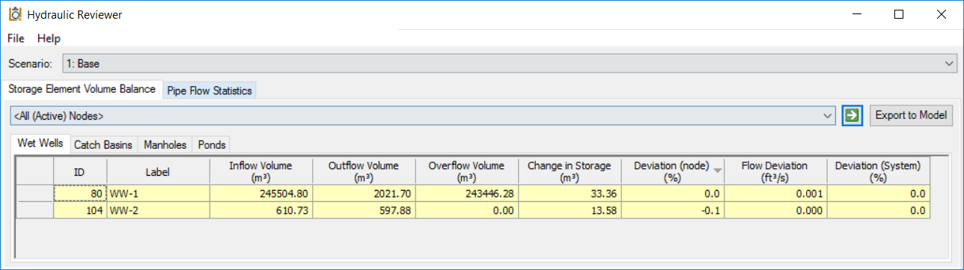
Task: Click the Hydraulic Reviewer app icon
Action: pos(13,14)
